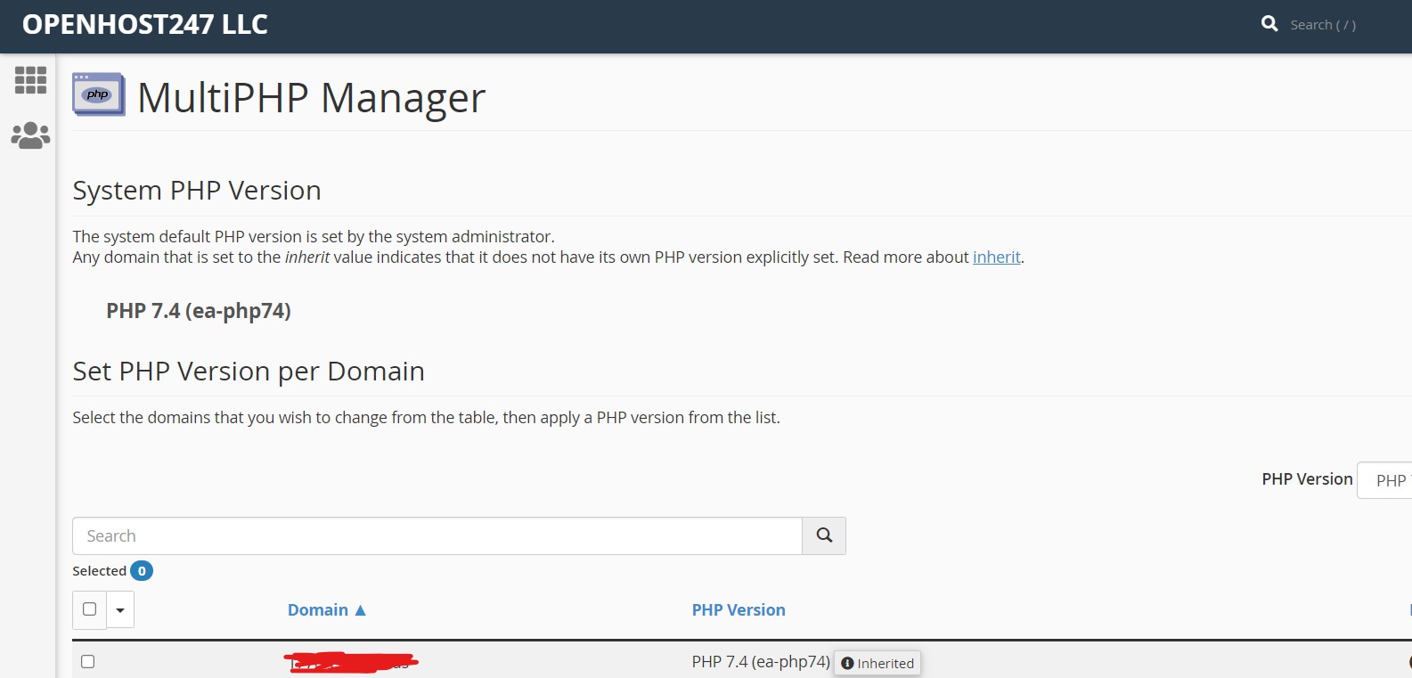Click the OPENHOST247 LLC brand logo
The width and height of the screenshot is (1412, 678).
coord(145,25)
